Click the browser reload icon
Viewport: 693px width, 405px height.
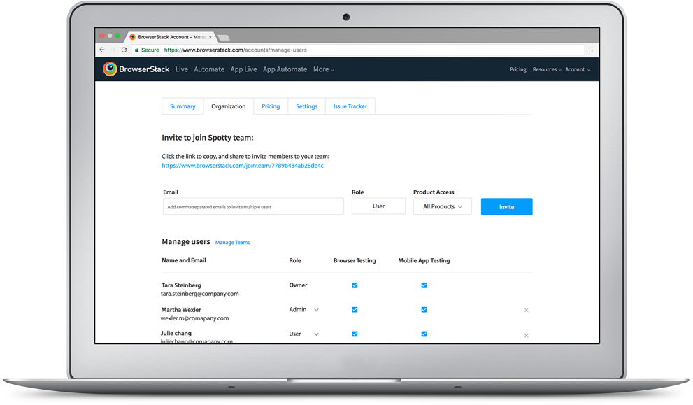124,50
